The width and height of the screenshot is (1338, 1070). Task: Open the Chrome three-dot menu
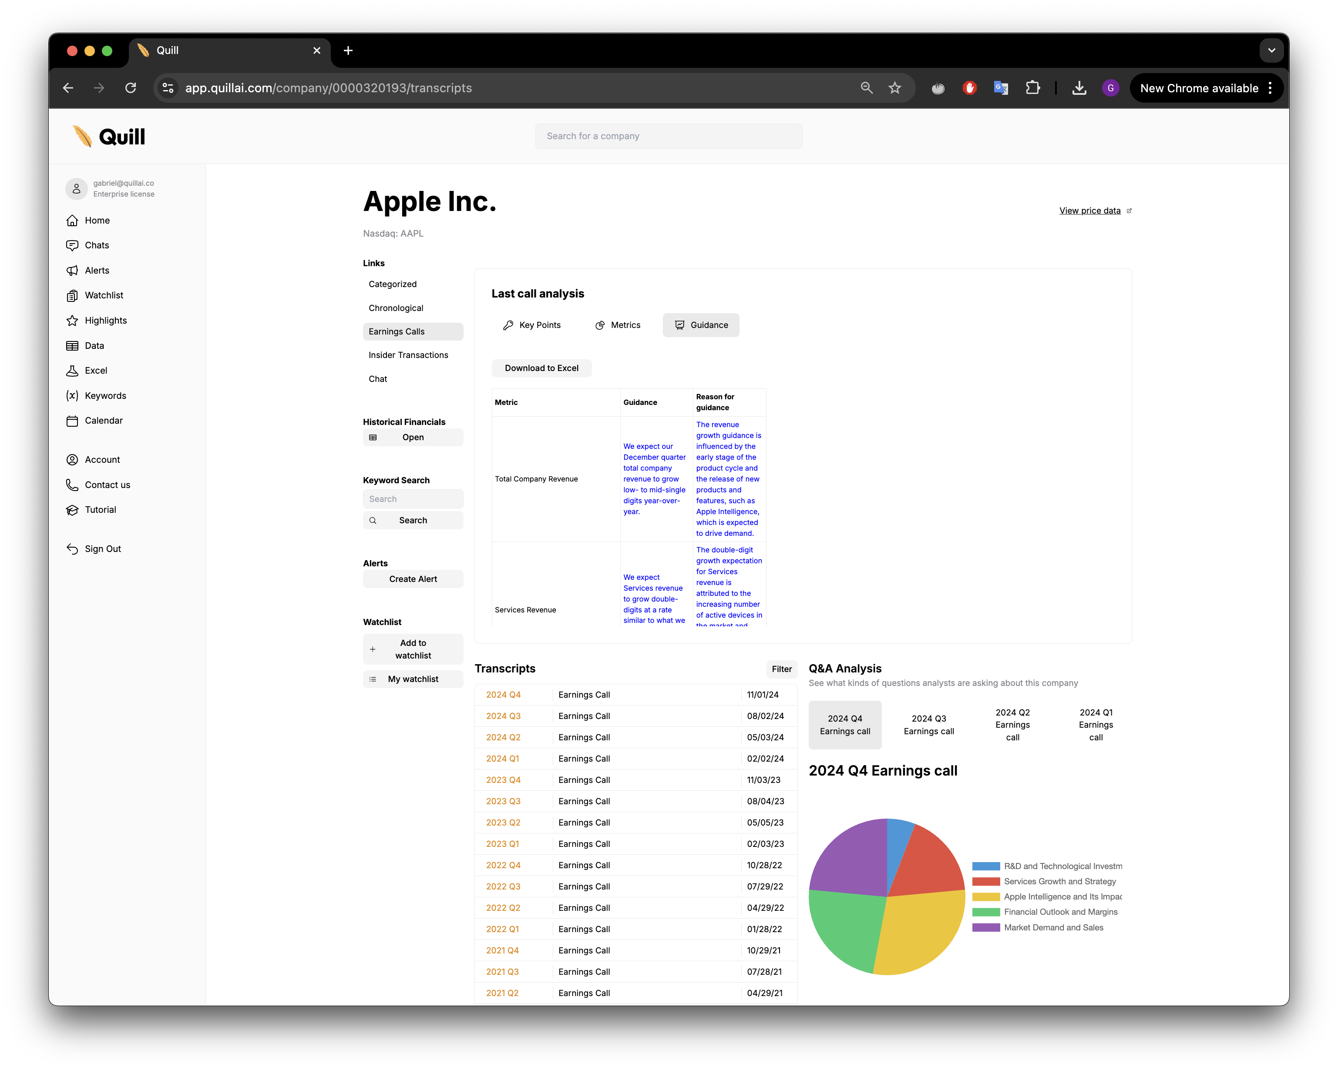tap(1271, 88)
